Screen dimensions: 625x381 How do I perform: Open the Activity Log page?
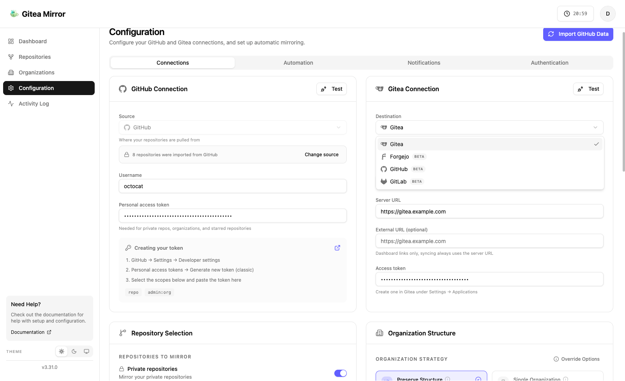[49, 104]
